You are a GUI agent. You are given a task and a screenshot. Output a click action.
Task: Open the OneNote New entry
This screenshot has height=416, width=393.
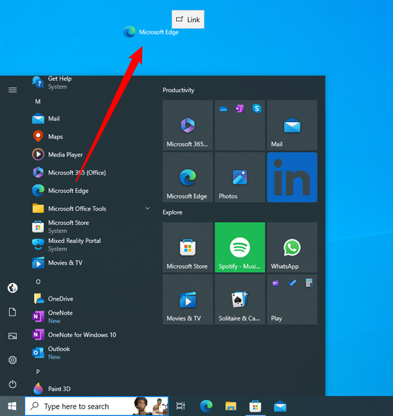pyautogui.click(x=91, y=317)
